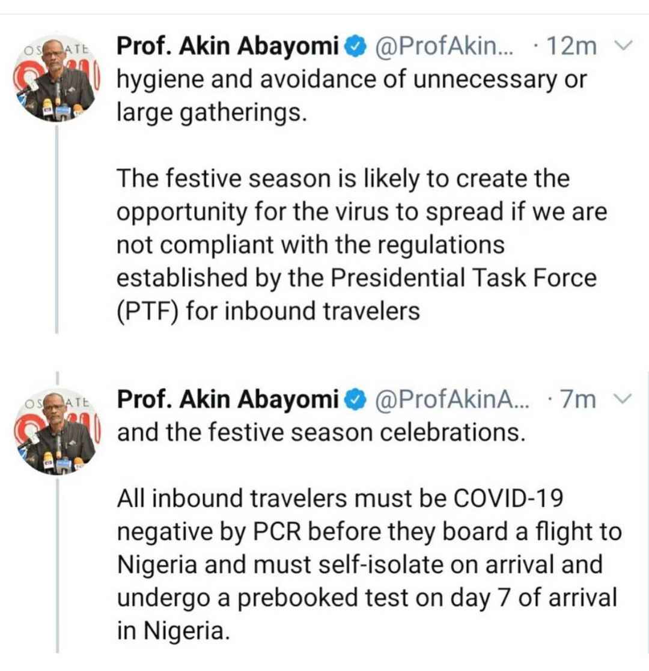This screenshot has height=671, width=649.
Task: Click the "in Nigeria." closing line
Action: coord(174,631)
